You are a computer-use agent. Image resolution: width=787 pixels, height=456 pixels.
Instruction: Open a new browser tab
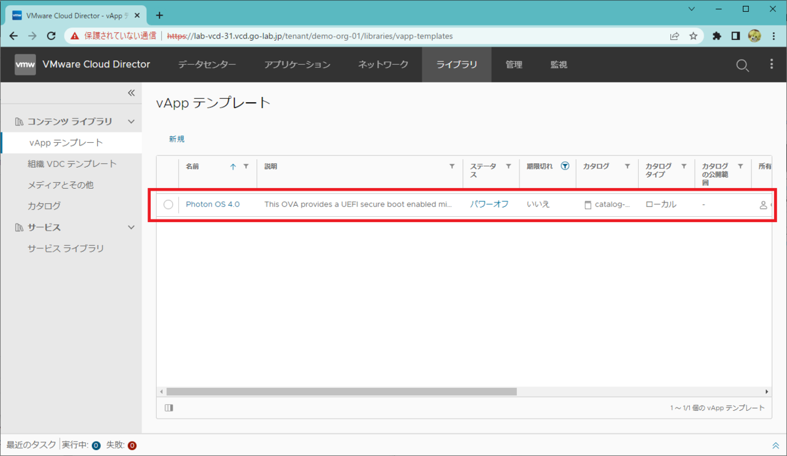click(159, 15)
